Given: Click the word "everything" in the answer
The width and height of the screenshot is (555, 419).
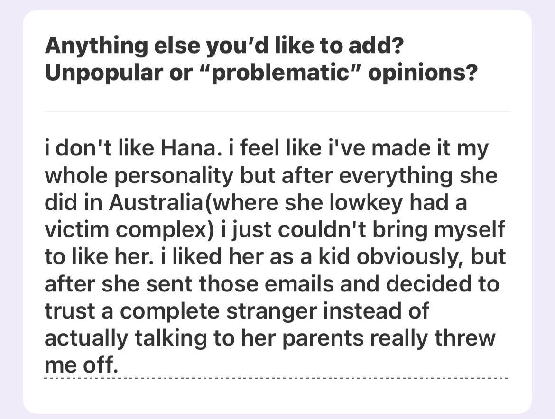Looking at the screenshot, I should (x=388, y=176).
